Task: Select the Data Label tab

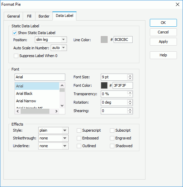Action: (64, 16)
